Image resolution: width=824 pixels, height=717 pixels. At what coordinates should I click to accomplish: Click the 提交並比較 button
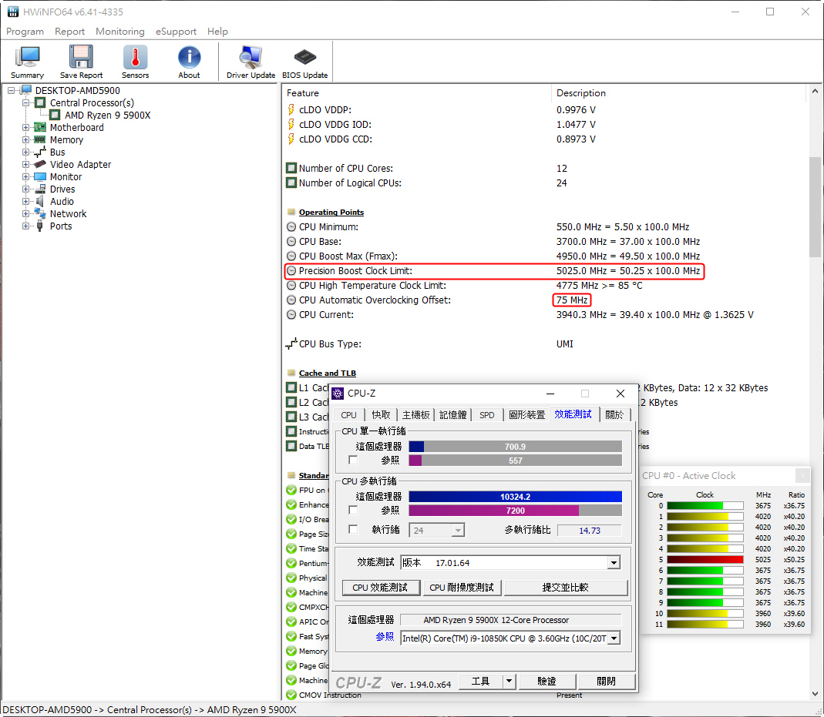[x=566, y=588]
